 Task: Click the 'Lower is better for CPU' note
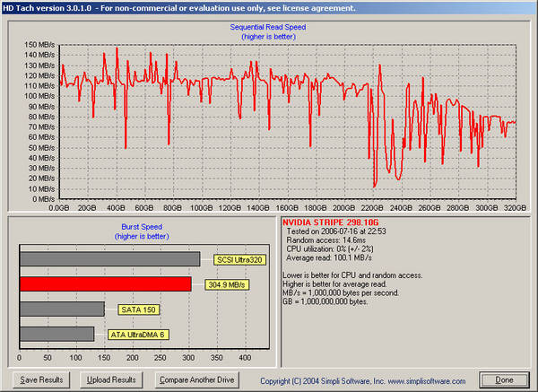(352, 275)
